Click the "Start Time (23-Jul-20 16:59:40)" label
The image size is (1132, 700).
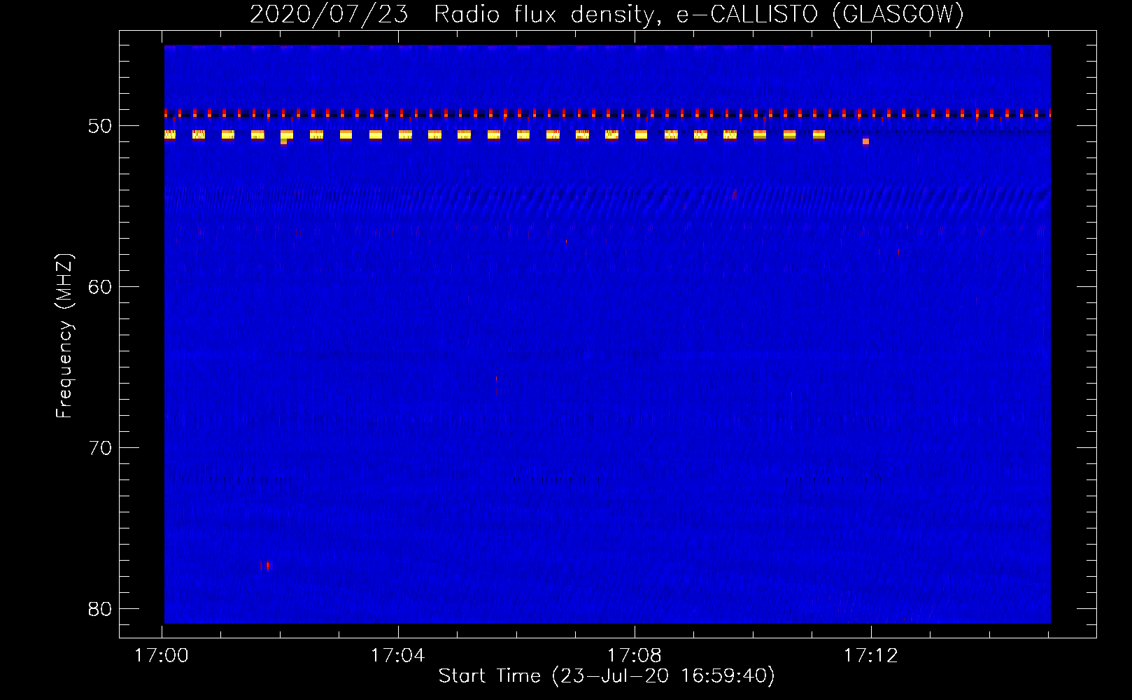tap(607, 676)
